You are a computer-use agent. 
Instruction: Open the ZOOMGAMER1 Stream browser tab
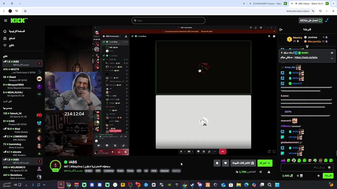(268, 3)
